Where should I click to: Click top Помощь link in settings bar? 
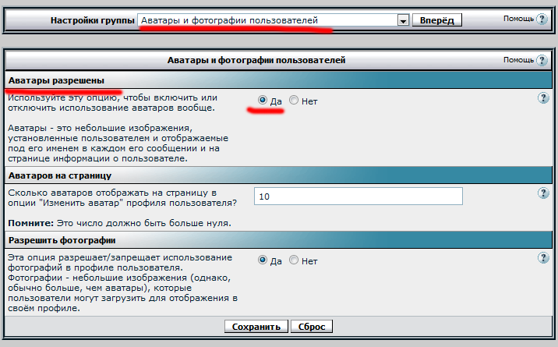(518, 19)
